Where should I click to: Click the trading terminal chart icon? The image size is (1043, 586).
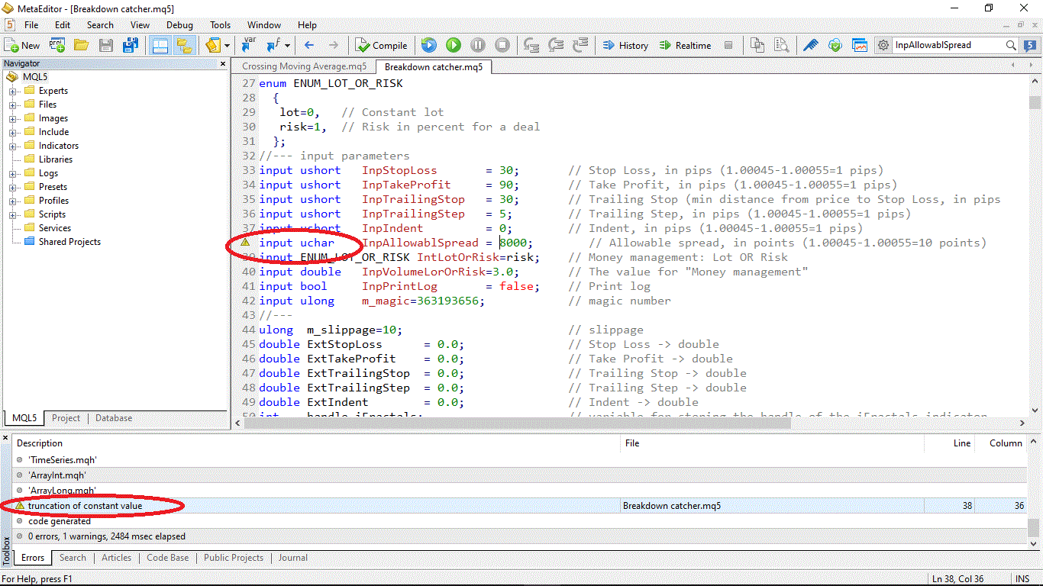860,46
